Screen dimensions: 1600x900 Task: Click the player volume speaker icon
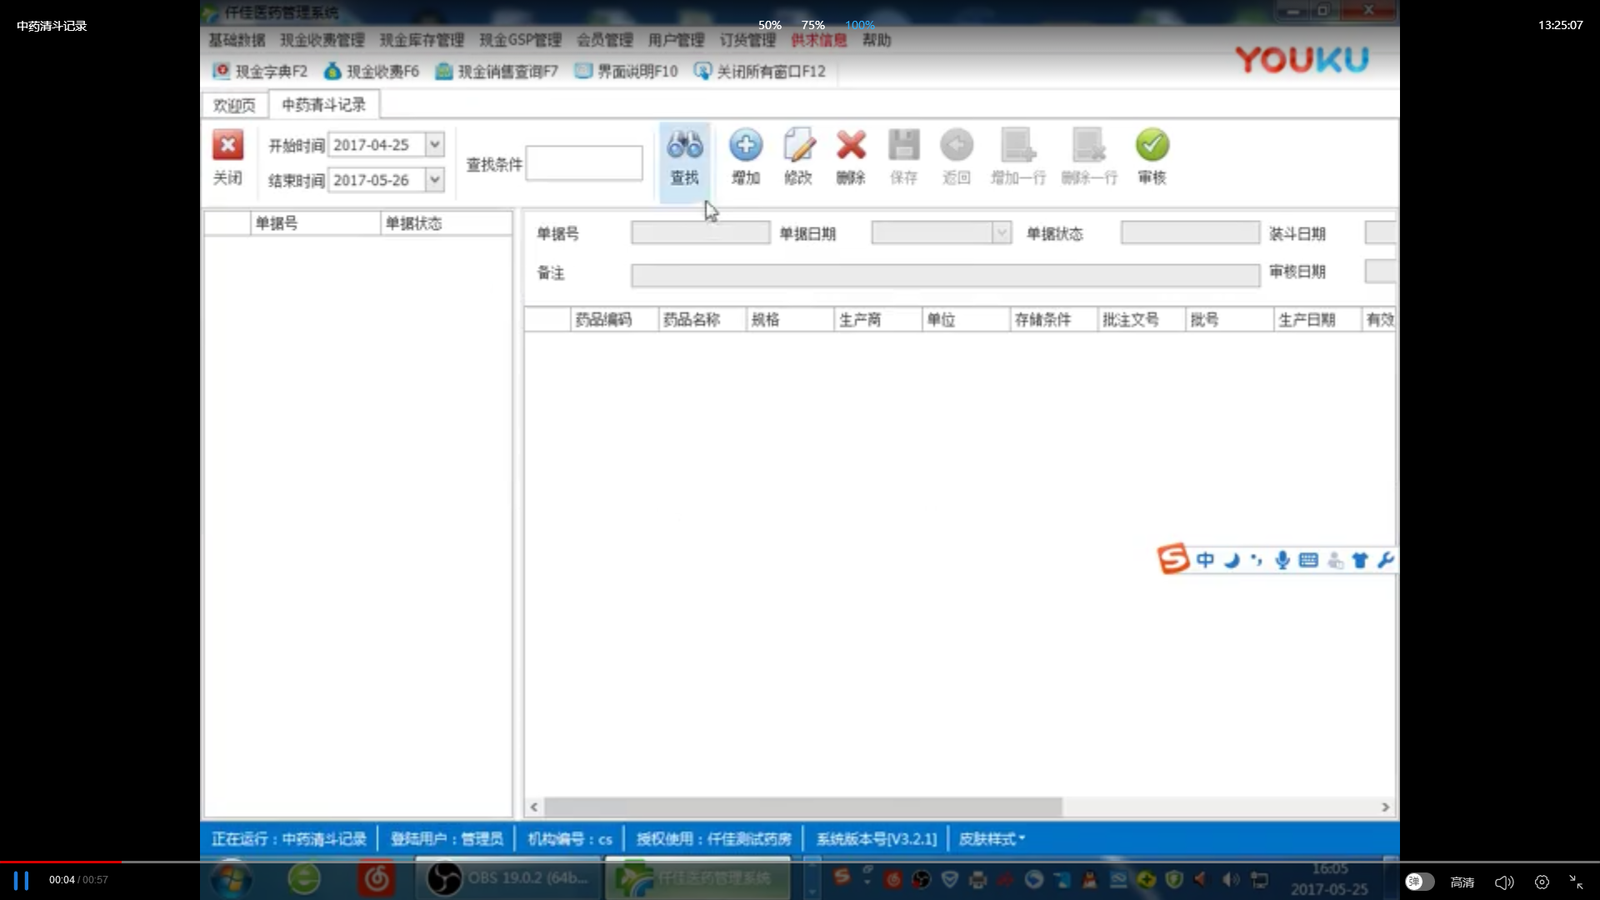(x=1504, y=882)
